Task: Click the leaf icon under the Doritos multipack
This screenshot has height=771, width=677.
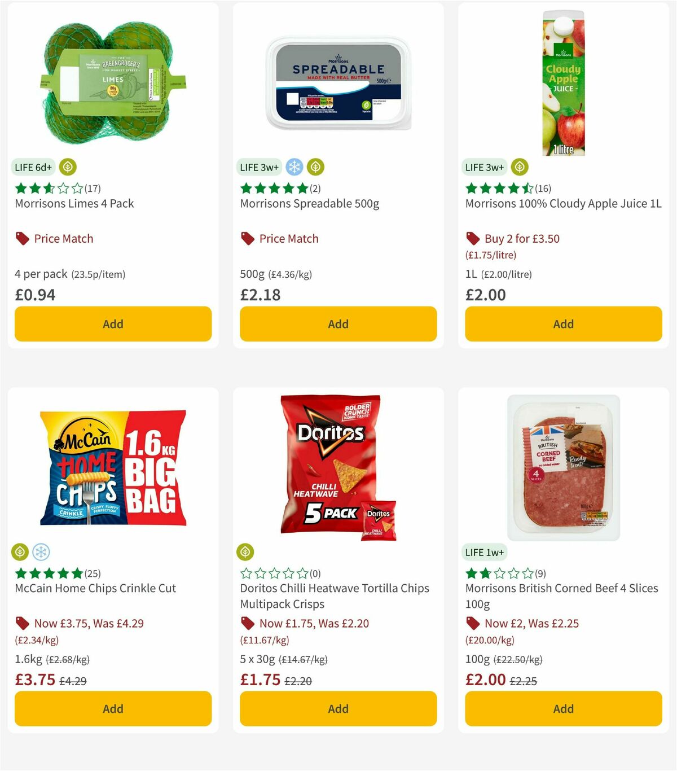Action: [245, 552]
